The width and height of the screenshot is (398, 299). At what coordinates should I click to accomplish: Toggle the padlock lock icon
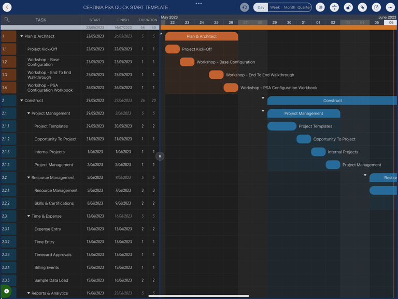pyautogui.click(x=348, y=7)
